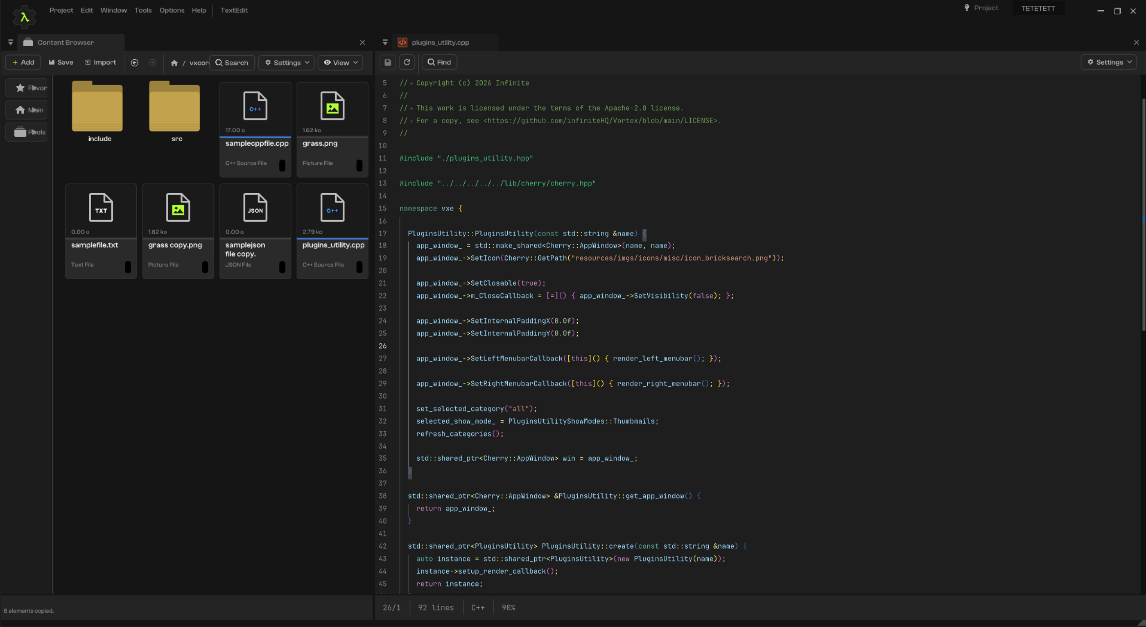Switch to the Content Browser tab

pyautogui.click(x=71, y=42)
